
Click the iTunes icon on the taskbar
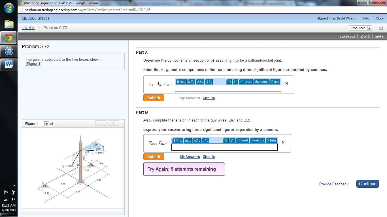8,51
